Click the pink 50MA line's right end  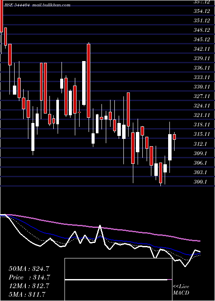point(200,241)
